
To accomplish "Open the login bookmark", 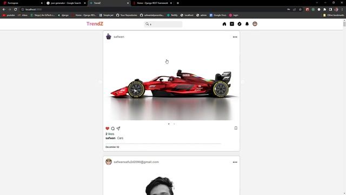I will 234,15.
